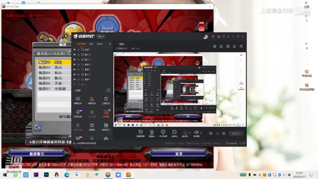This screenshot has width=318, height=179.
Task: Open the message icon beside the avatar
Action: pyautogui.click(x=213, y=37)
